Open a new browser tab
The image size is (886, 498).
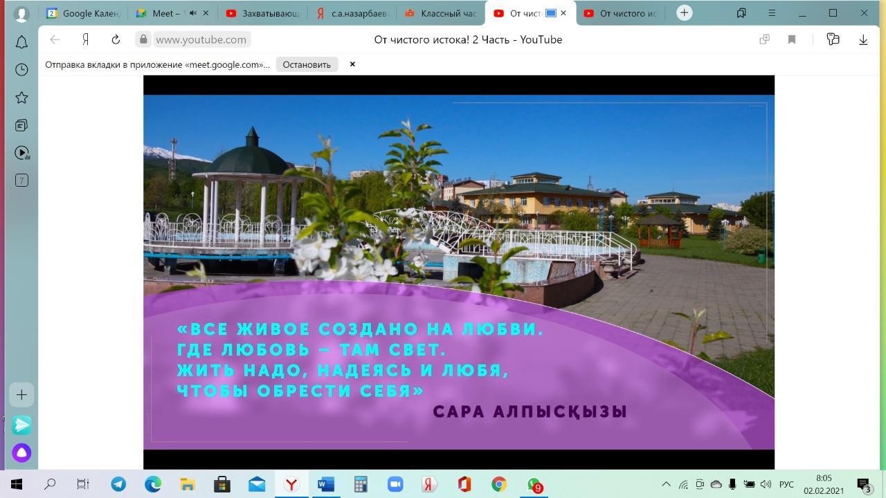(684, 13)
